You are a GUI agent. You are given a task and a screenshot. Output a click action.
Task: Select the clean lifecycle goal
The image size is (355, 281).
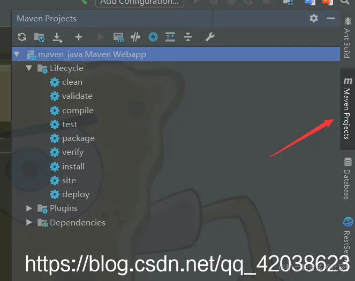tap(72, 82)
